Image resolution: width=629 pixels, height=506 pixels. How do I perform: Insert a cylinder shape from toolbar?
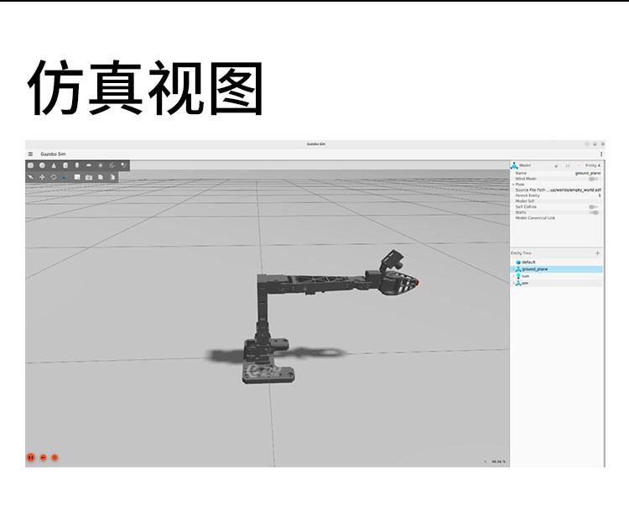(x=65, y=165)
